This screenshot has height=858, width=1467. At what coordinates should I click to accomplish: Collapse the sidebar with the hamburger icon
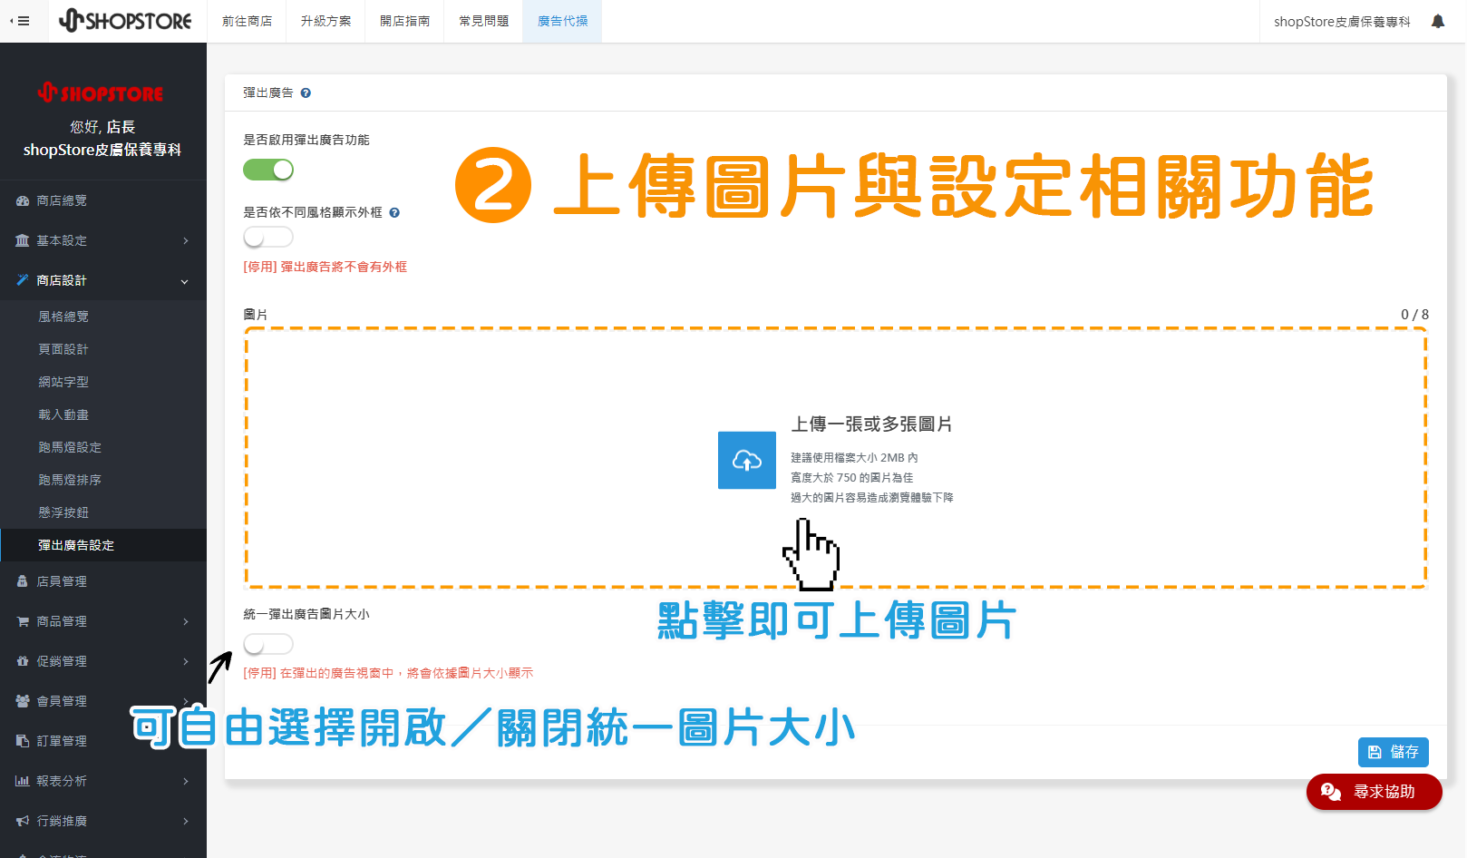(x=20, y=21)
